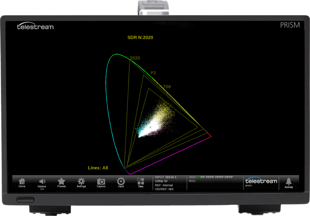310x216 pixels.
Task: Click the USB port on front bezel
Action: pyautogui.click(x=25, y=200)
